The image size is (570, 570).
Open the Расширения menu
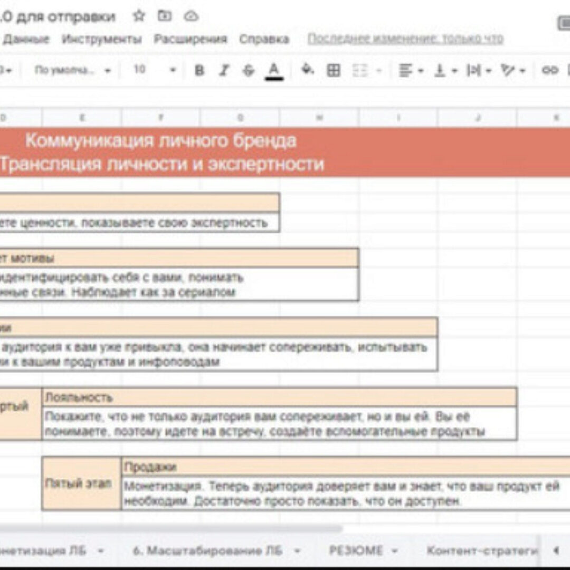190,39
